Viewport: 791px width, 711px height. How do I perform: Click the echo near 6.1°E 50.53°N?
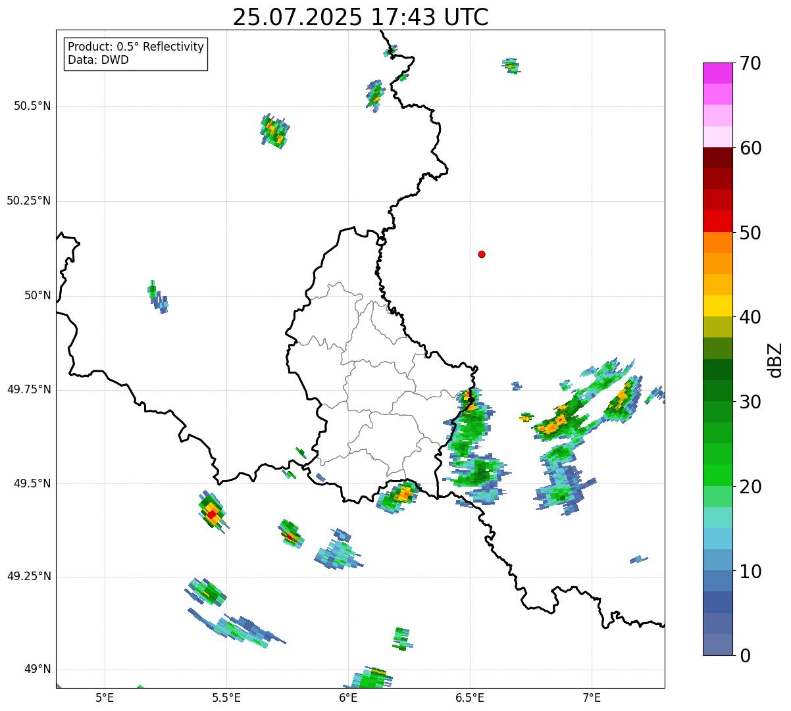[x=374, y=95]
